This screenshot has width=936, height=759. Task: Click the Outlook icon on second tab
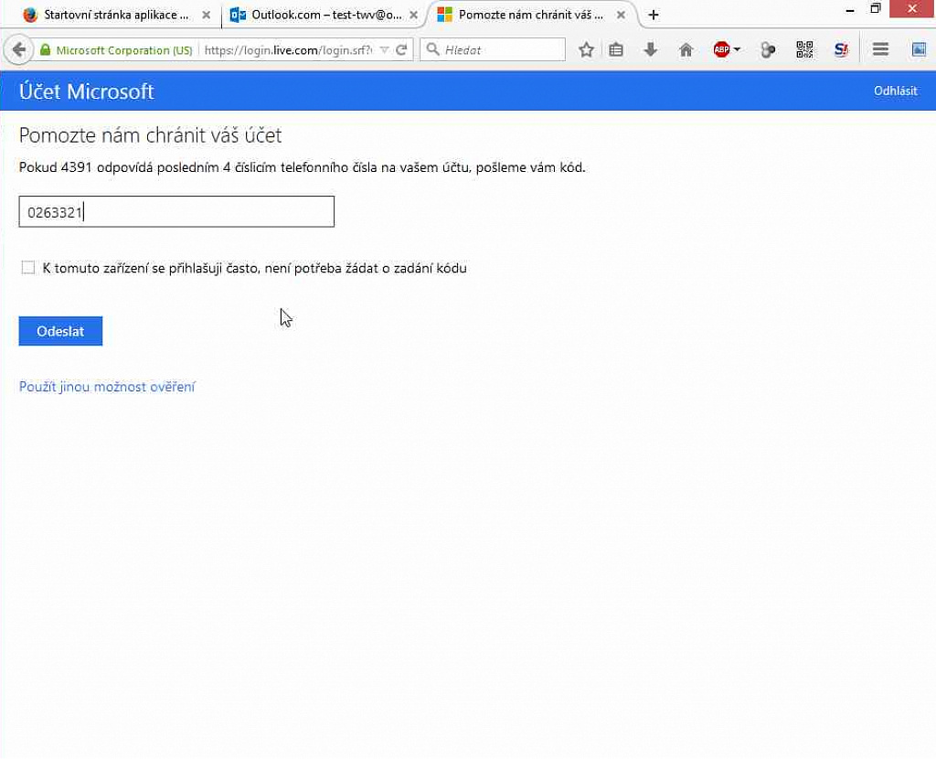pyautogui.click(x=238, y=15)
